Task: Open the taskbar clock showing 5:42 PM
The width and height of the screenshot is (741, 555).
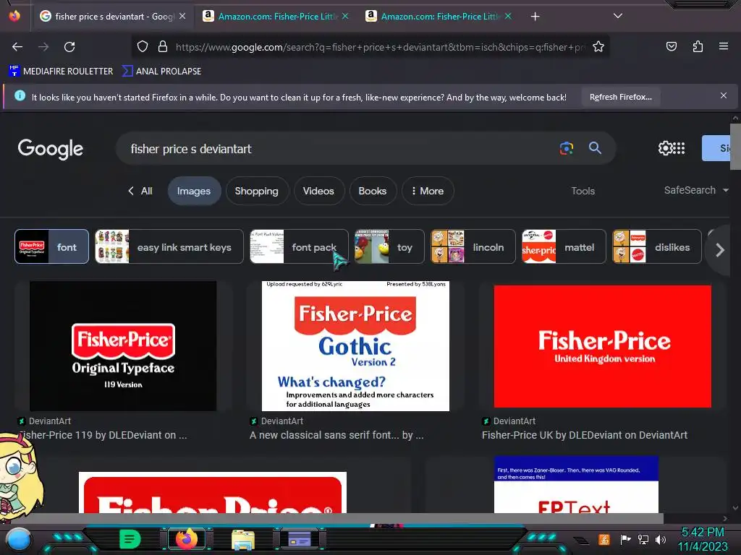Action: (x=703, y=539)
